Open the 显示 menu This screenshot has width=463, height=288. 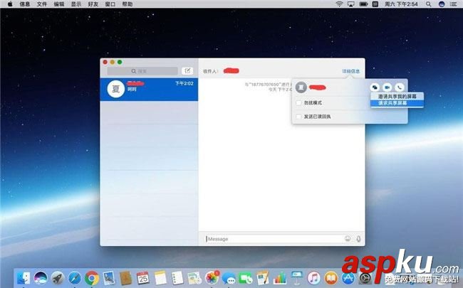[76, 4]
